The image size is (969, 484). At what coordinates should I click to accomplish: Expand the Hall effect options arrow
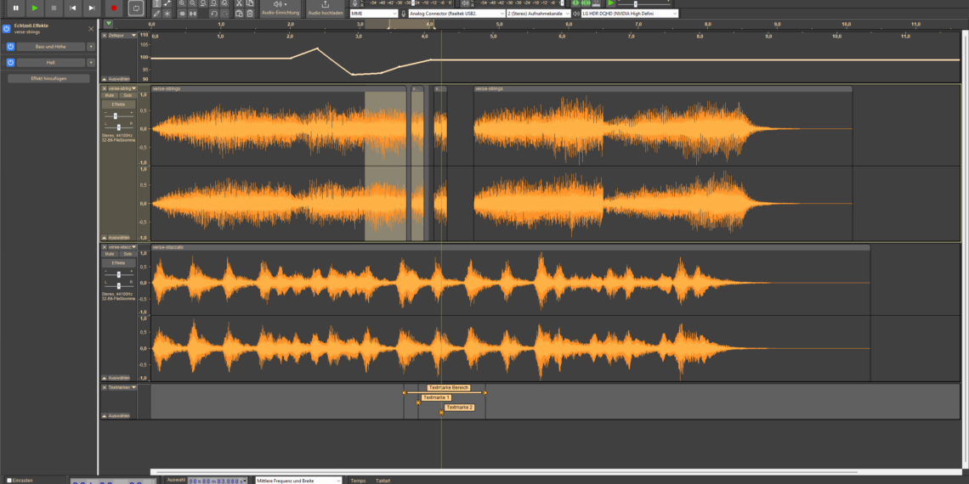pos(91,63)
